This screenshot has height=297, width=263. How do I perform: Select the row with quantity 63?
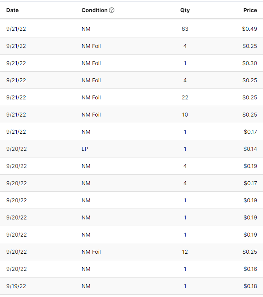(x=131, y=29)
